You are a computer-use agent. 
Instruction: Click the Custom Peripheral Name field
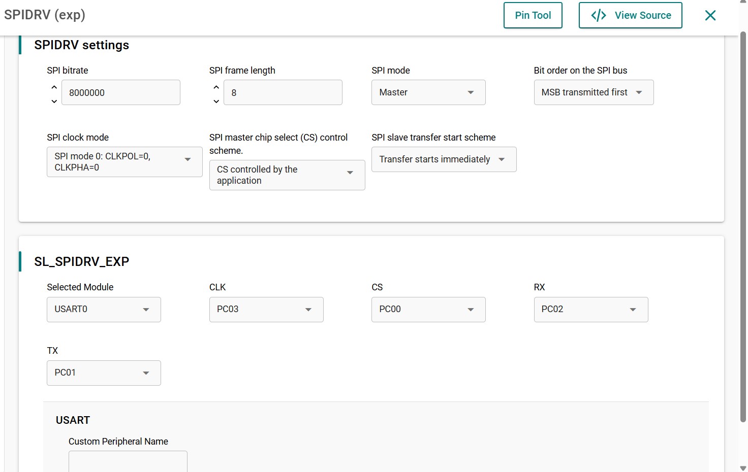click(128, 461)
